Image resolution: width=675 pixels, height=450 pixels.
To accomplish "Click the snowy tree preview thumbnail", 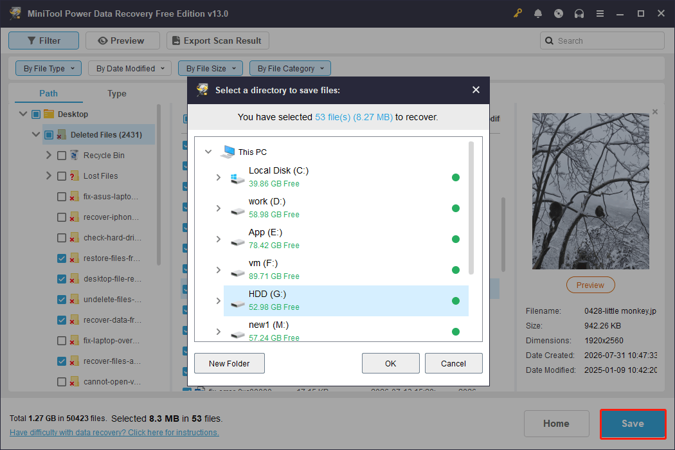I will tap(591, 191).
